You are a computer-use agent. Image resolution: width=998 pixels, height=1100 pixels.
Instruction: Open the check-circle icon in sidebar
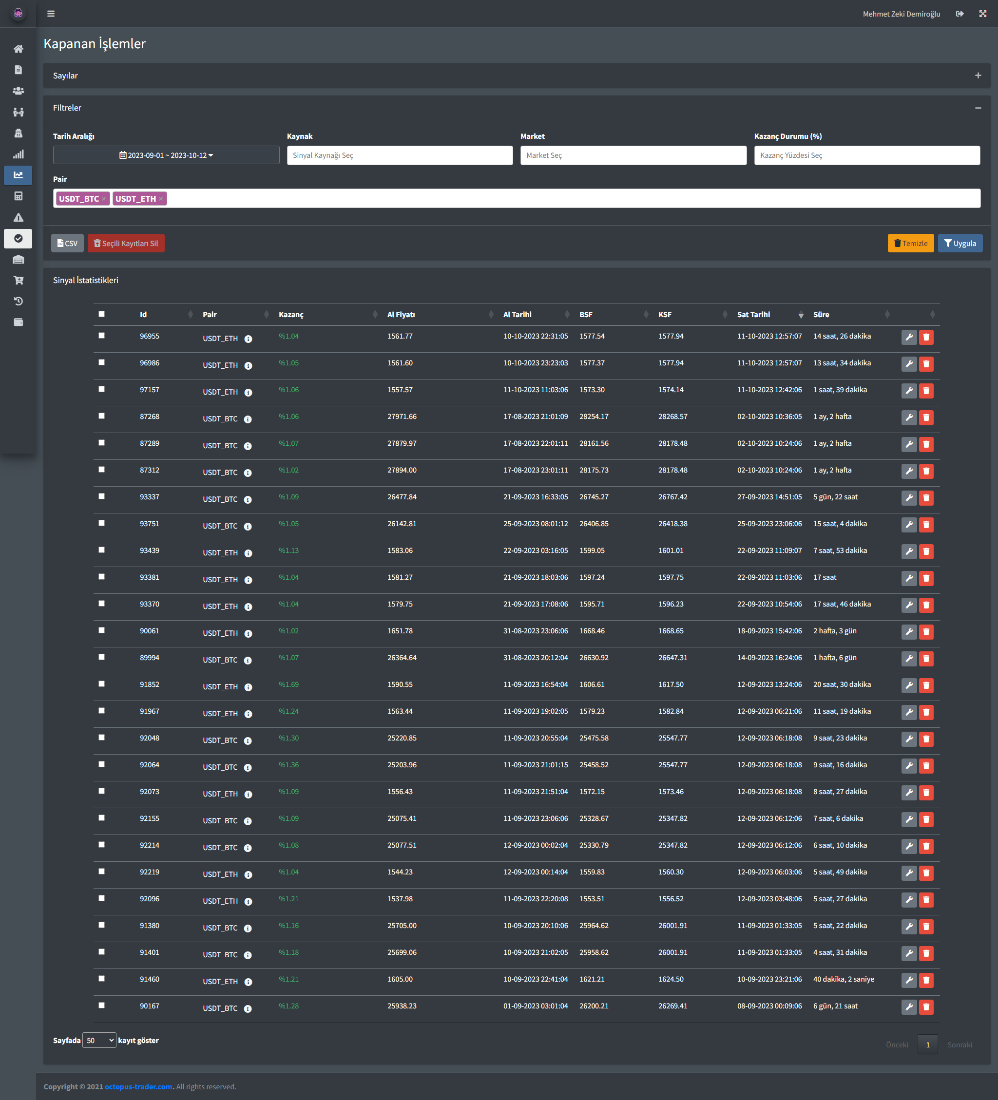(18, 238)
